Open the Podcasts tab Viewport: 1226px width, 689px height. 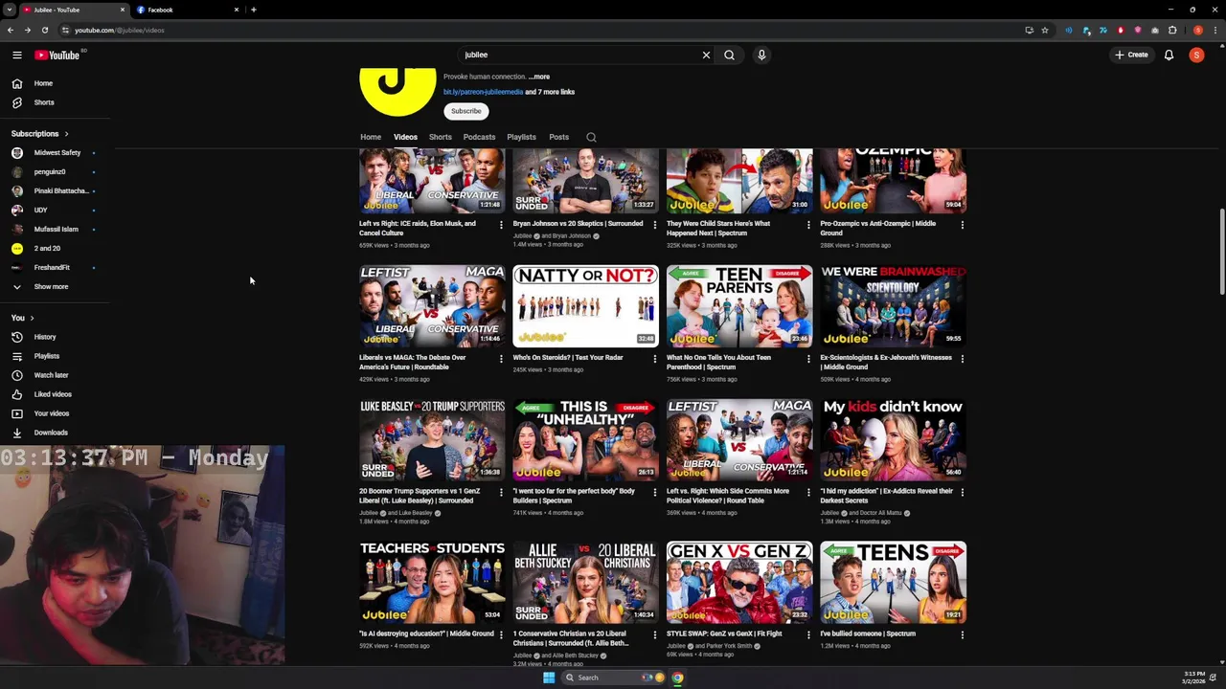tap(479, 137)
